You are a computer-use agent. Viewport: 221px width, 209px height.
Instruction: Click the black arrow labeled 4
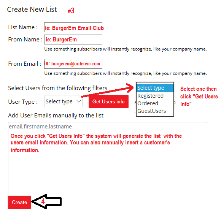tap(46, 201)
